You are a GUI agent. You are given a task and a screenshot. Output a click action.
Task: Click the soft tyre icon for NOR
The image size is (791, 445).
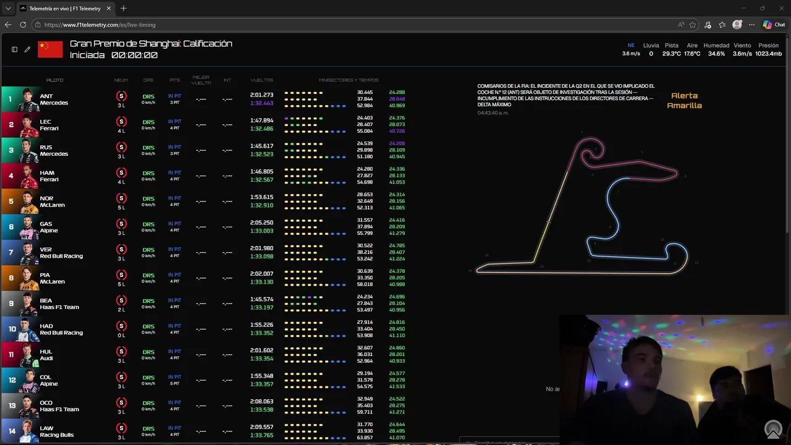121,198
